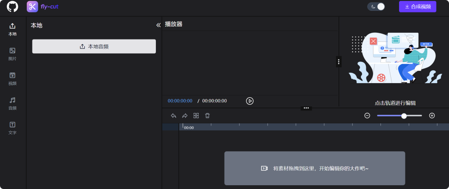Zoom in timeline with plus icon

pos(432,116)
